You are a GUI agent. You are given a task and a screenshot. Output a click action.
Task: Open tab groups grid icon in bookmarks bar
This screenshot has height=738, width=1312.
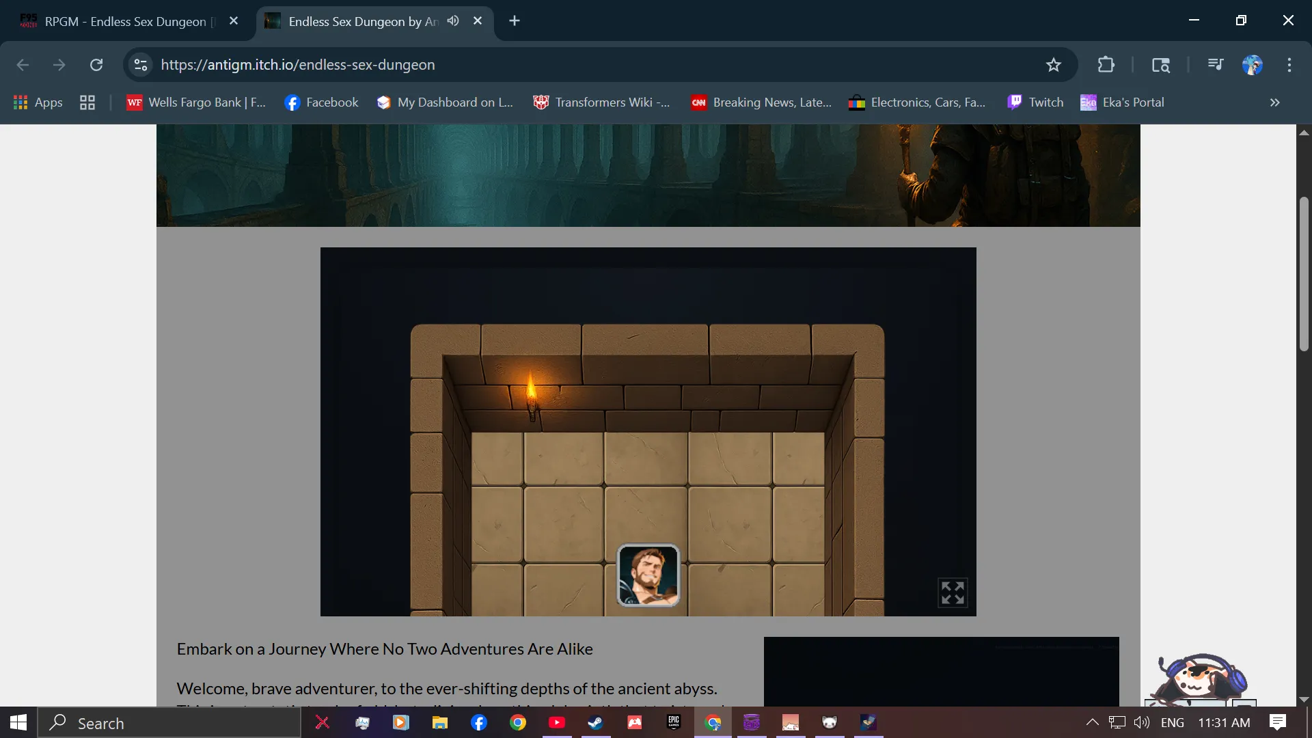click(x=87, y=102)
